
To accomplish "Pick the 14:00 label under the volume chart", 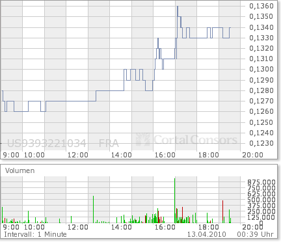I will click(x=122, y=227).
